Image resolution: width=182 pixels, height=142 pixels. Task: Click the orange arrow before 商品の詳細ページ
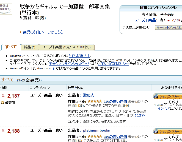click(x=21, y=32)
